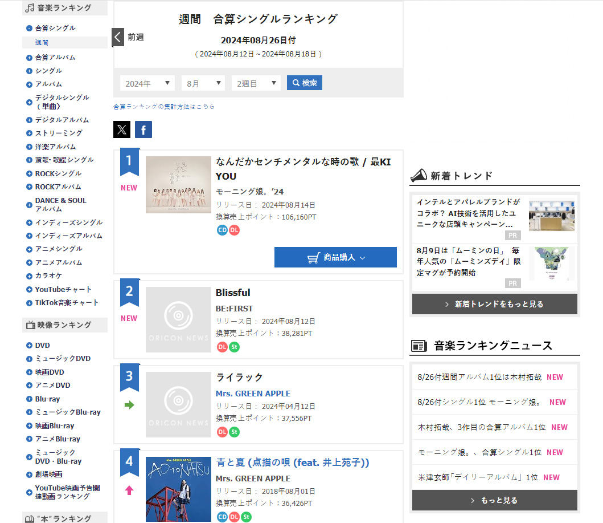The width and height of the screenshot is (603, 523).
Task: Open YouTube映画予告関連動画ランキング item
Action: pos(67,492)
